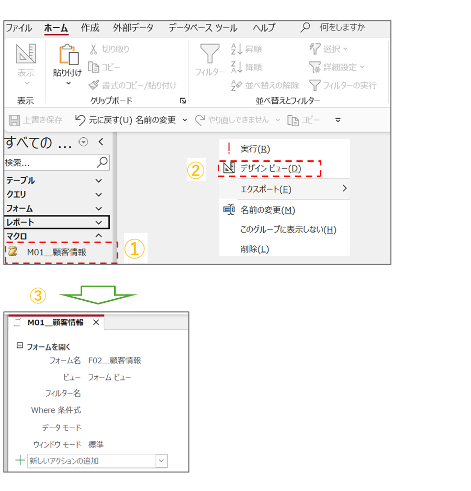Expand the クエリ group chevron
Viewport: 471px width, 491px height.
[99, 194]
